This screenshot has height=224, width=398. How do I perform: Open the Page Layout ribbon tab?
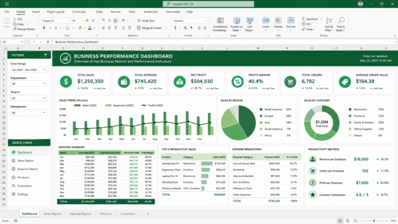click(x=55, y=12)
